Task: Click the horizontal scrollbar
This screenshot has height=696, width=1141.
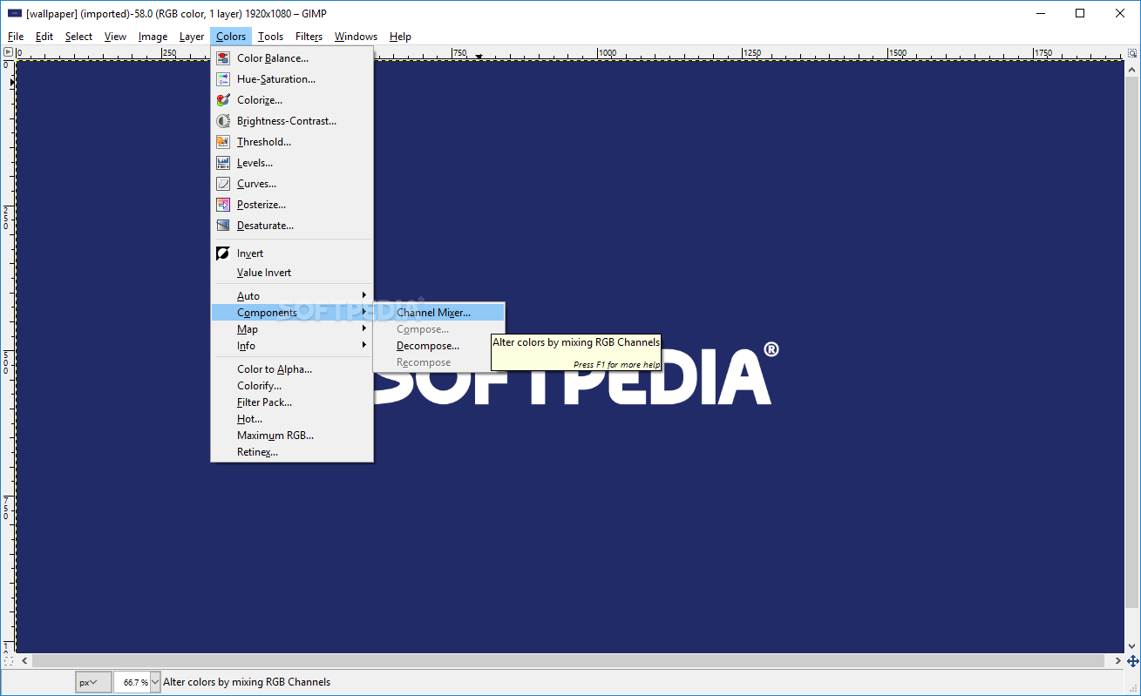Action: pos(569,661)
